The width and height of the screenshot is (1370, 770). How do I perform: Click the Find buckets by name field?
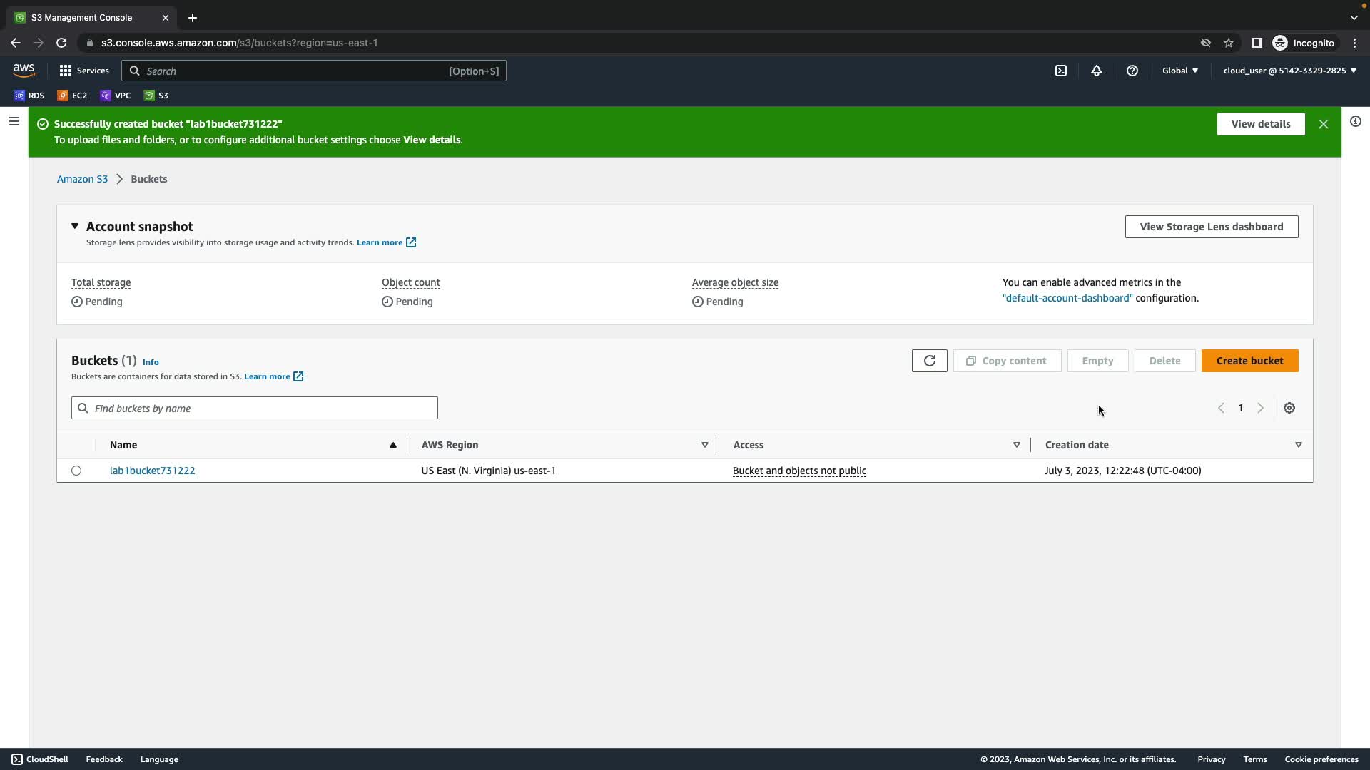(255, 408)
